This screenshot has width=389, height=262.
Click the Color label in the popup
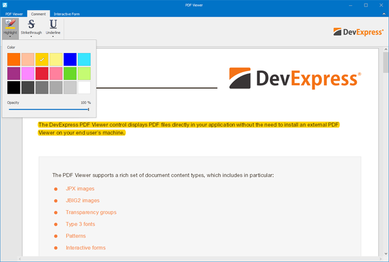coord(11,47)
